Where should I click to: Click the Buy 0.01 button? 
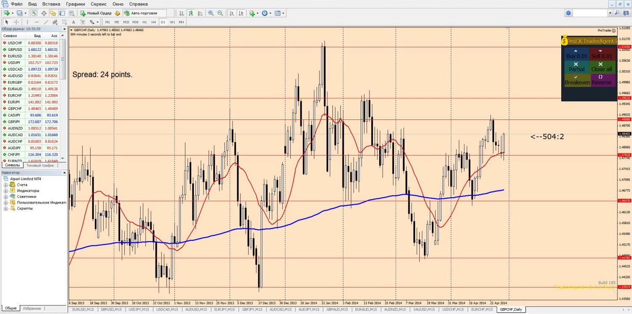click(576, 54)
